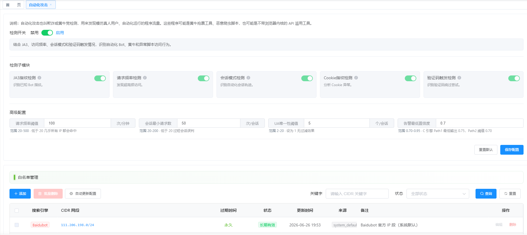
Task: Click the 重置默认 button
Action: pos(486,150)
